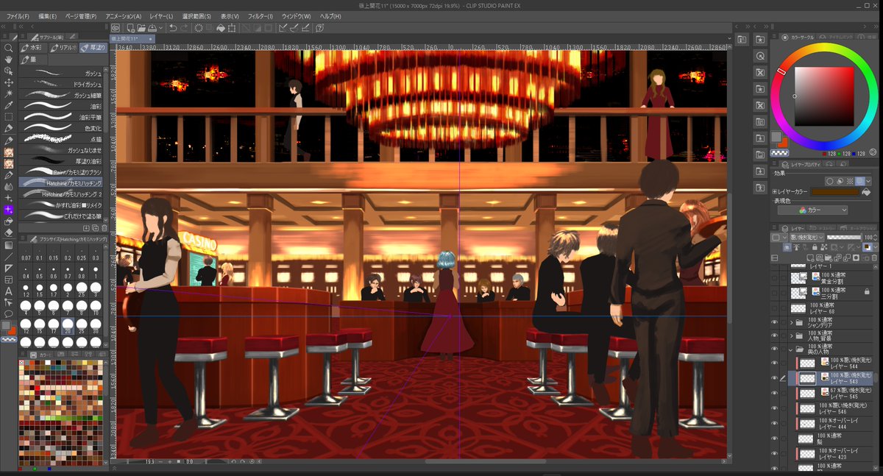Open the 表現色 カラー dropdown
This screenshot has height=476, width=883.
click(x=812, y=210)
